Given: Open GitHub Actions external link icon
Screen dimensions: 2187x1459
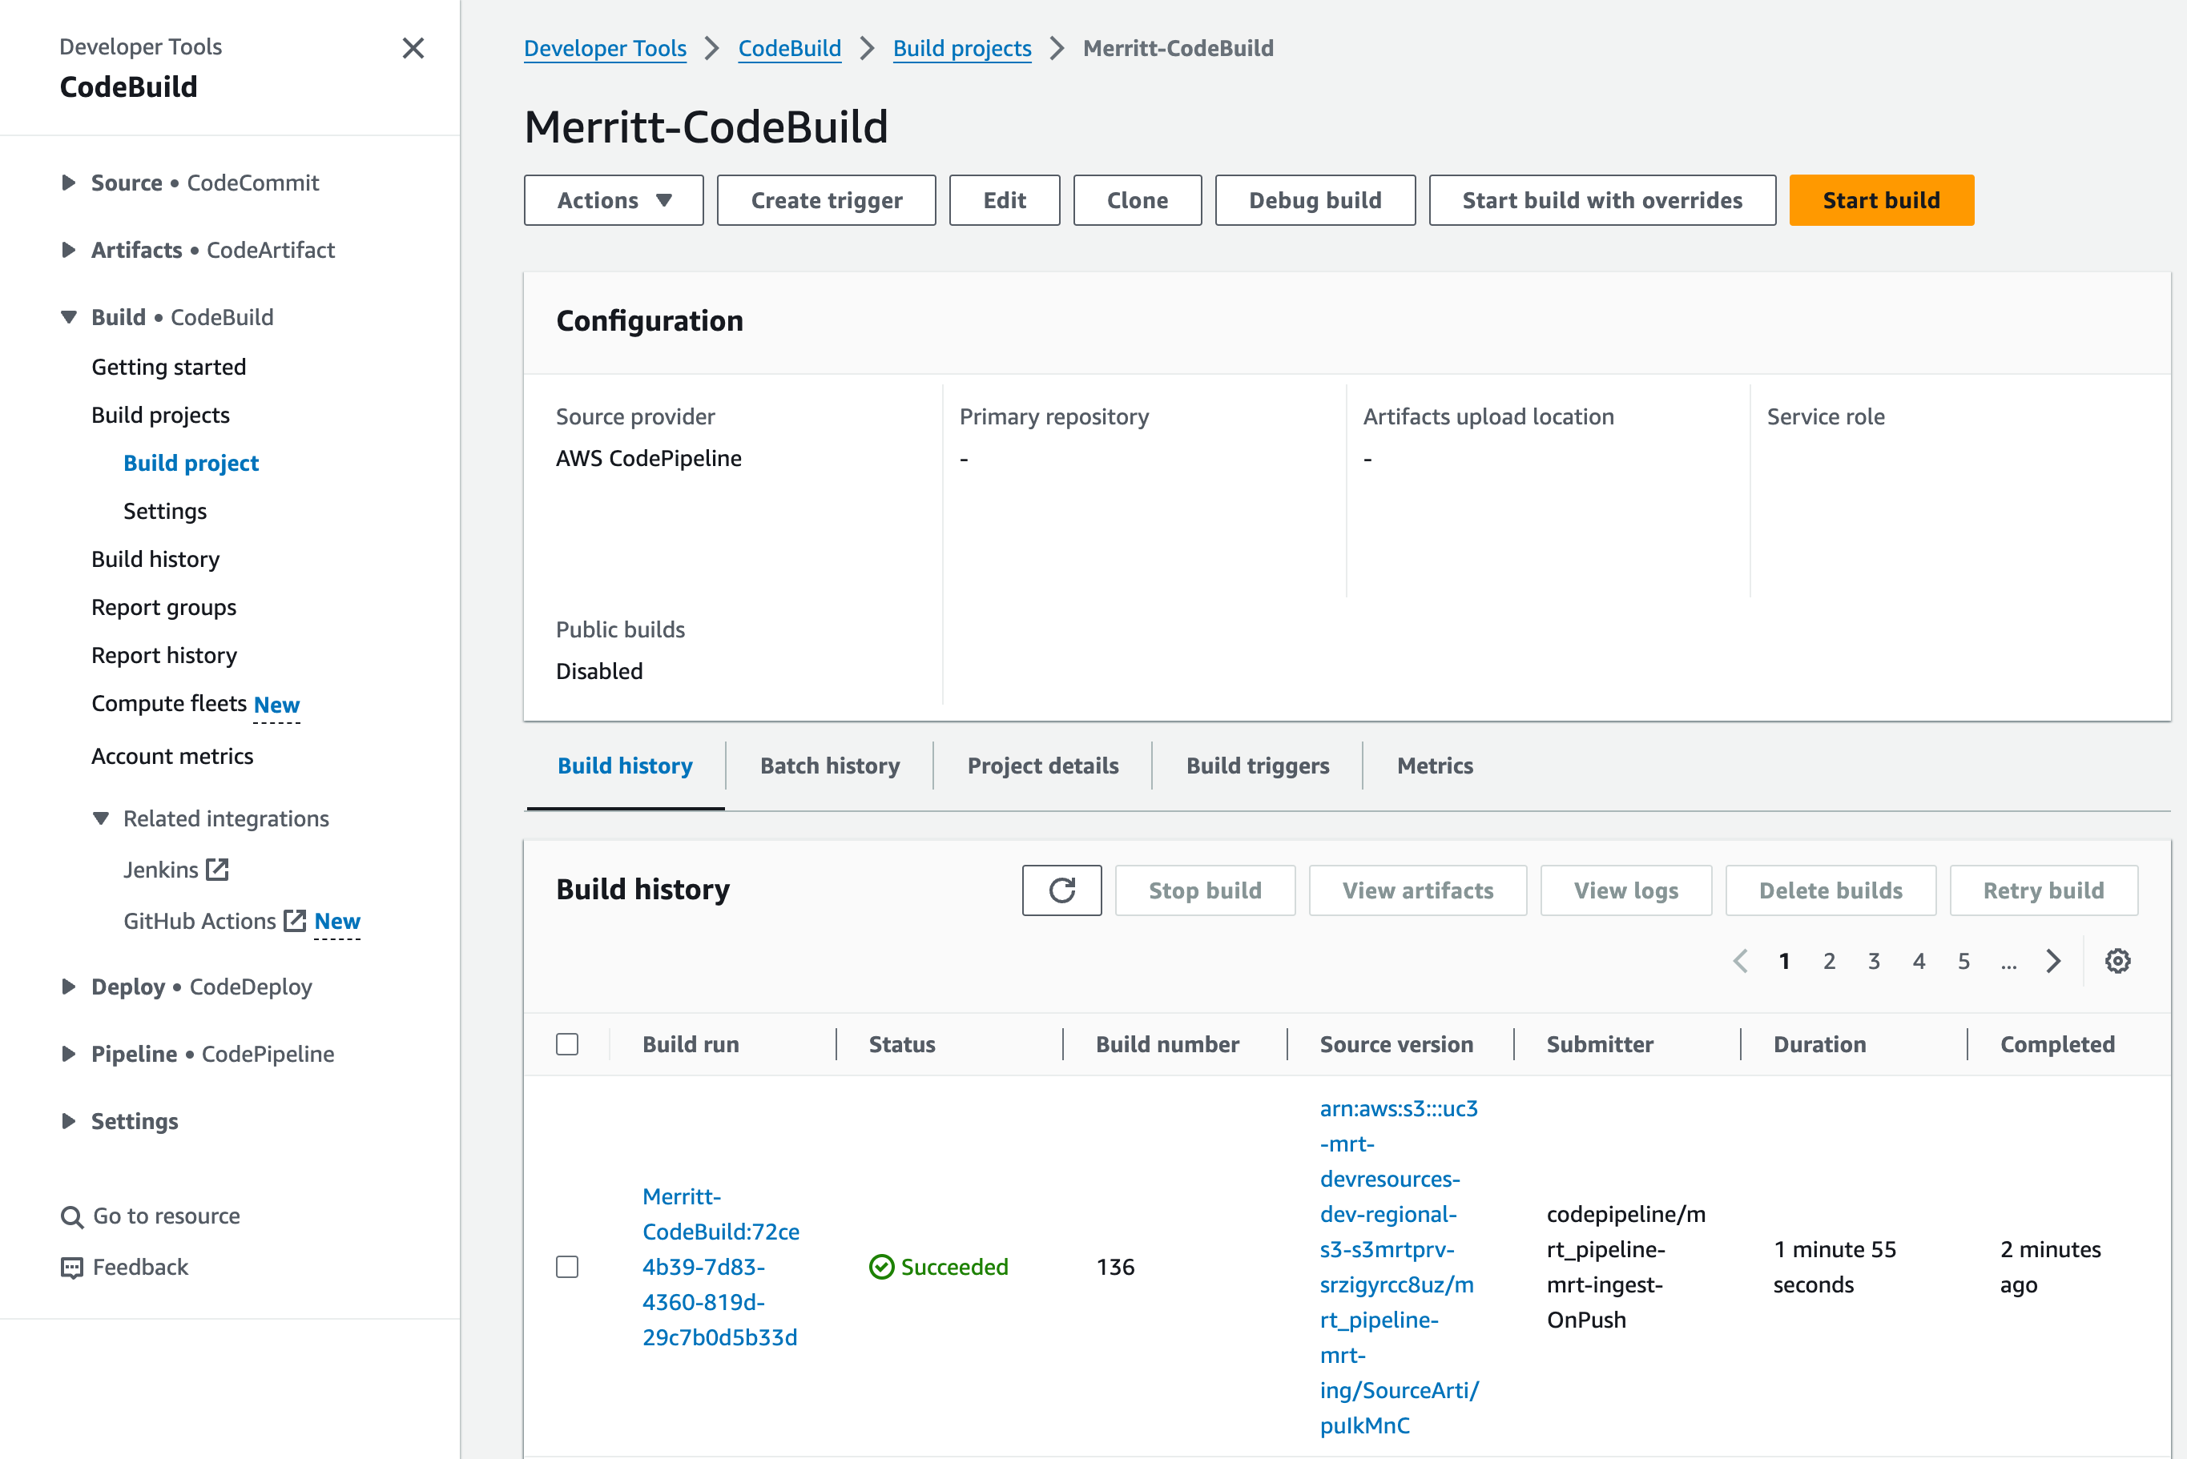Looking at the screenshot, I should pos(295,920).
